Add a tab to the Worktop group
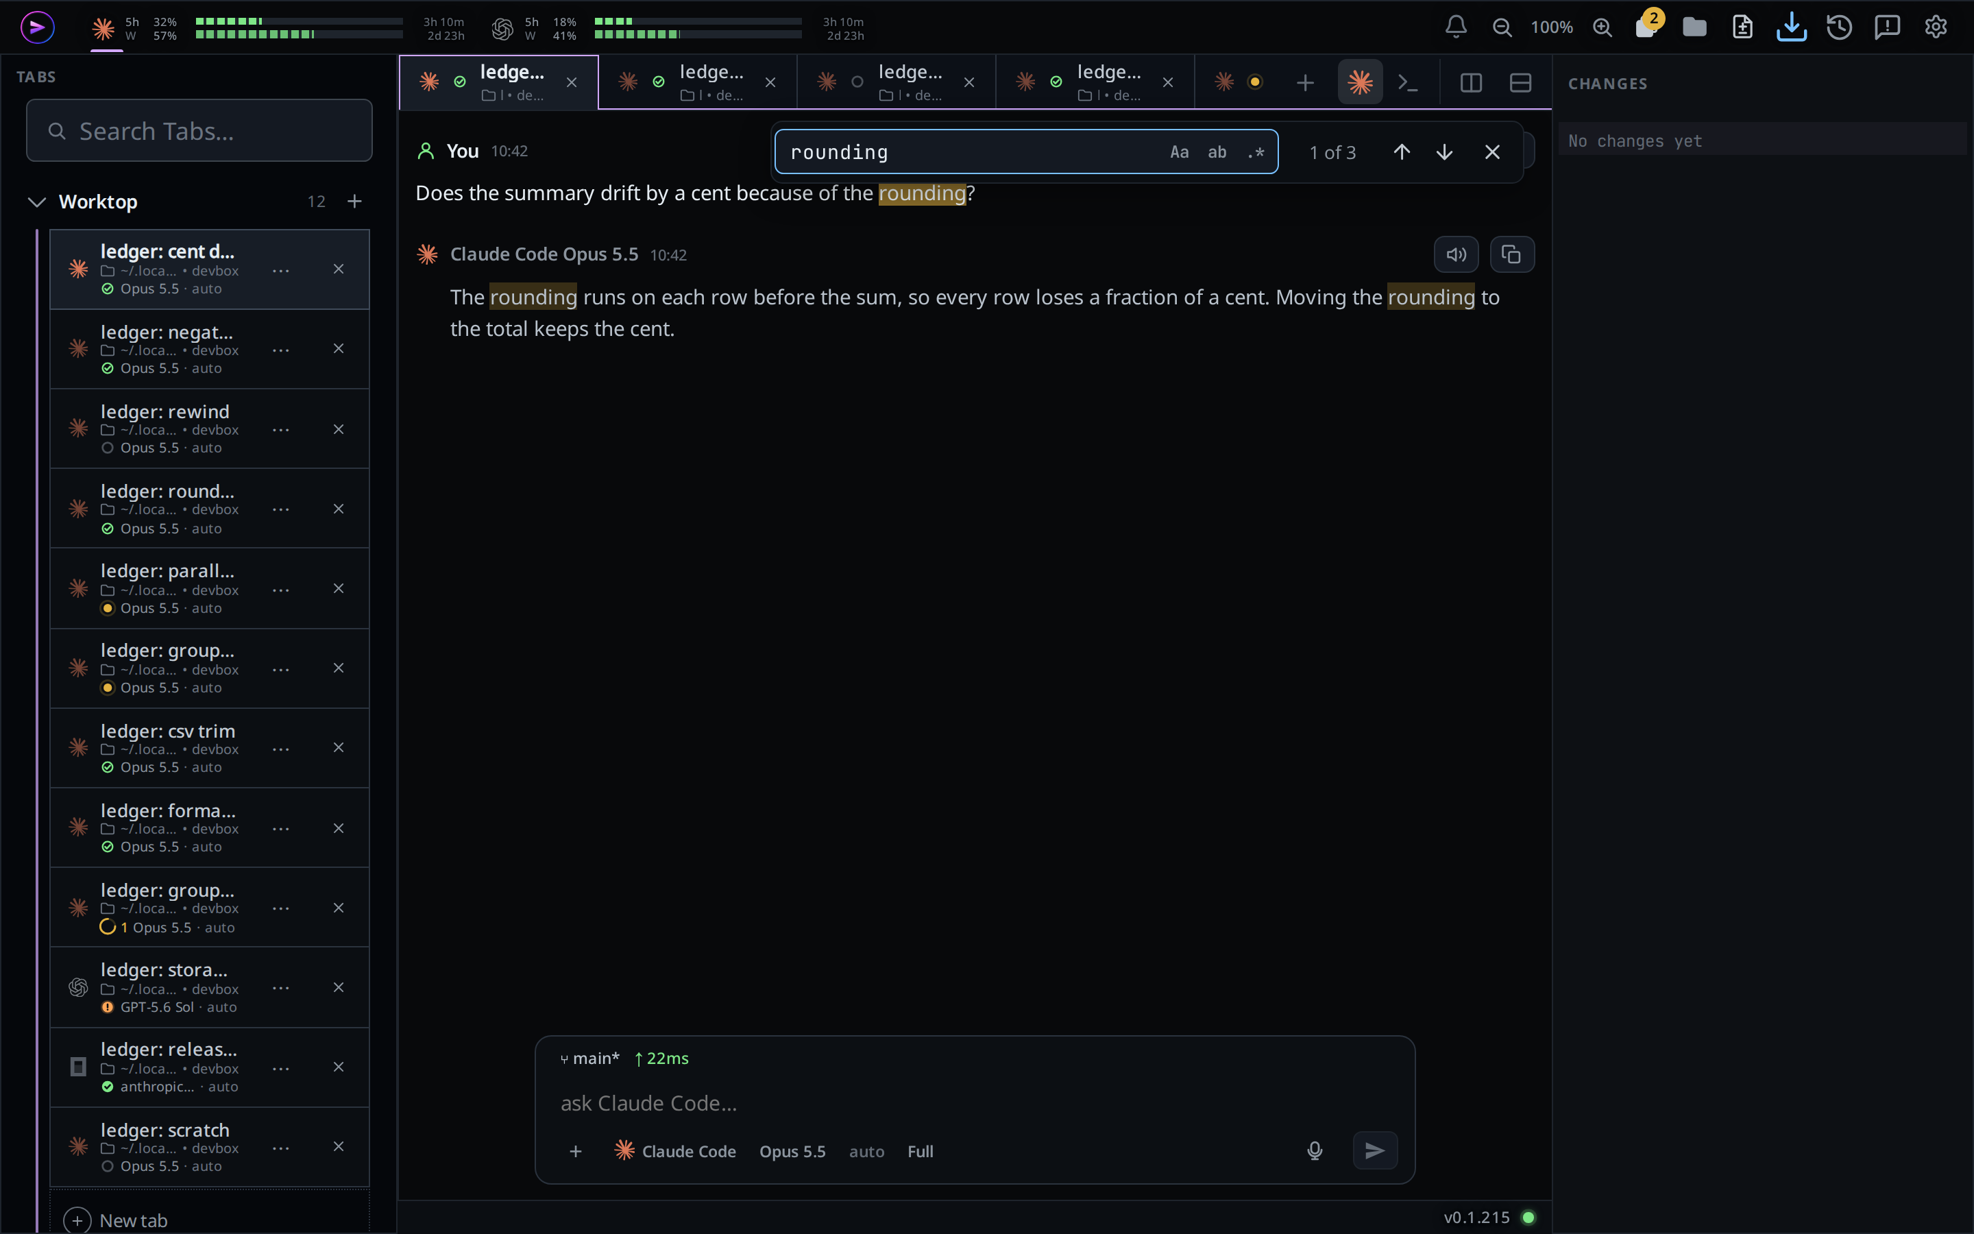The width and height of the screenshot is (1974, 1234). (x=354, y=202)
